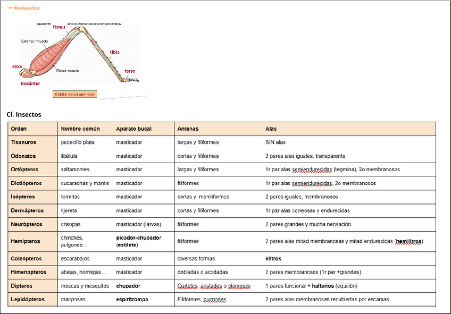Click the 'Extensor muscle' label in diagram
This screenshot has width=451, height=314.
(x=35, y=41)
